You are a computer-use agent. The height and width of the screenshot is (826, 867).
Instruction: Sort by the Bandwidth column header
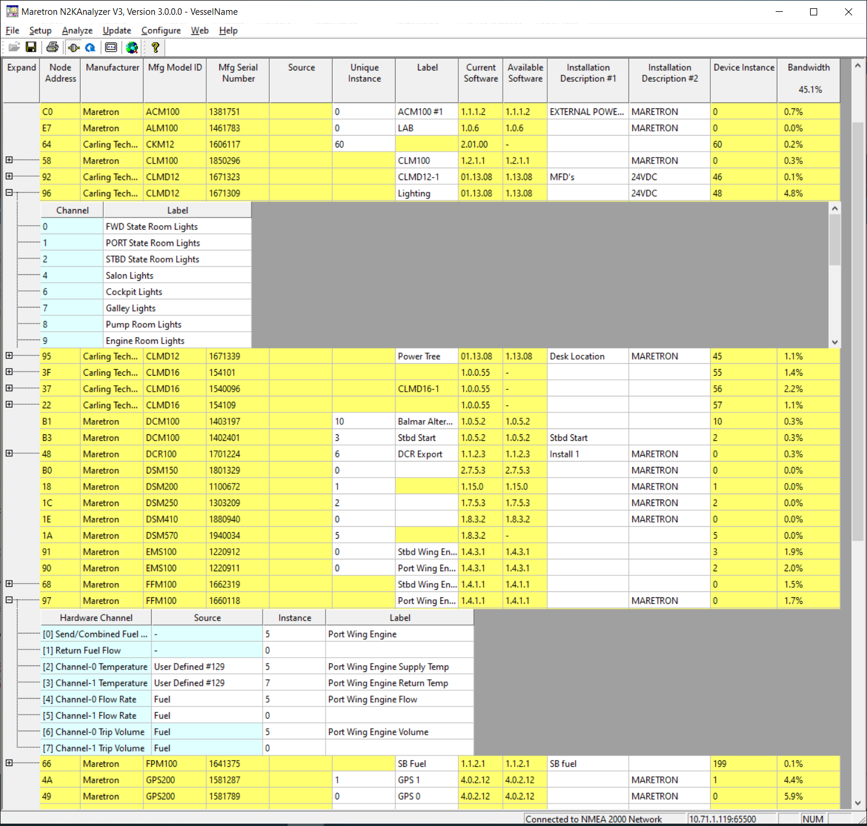pos(808,68)
